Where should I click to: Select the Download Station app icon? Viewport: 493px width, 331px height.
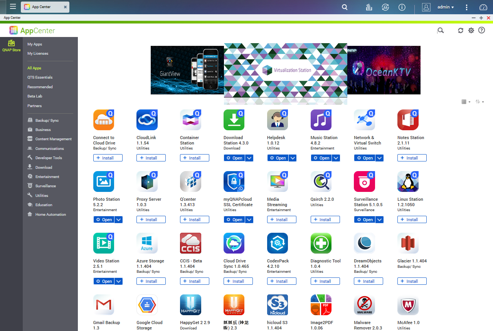click(234, 120)
